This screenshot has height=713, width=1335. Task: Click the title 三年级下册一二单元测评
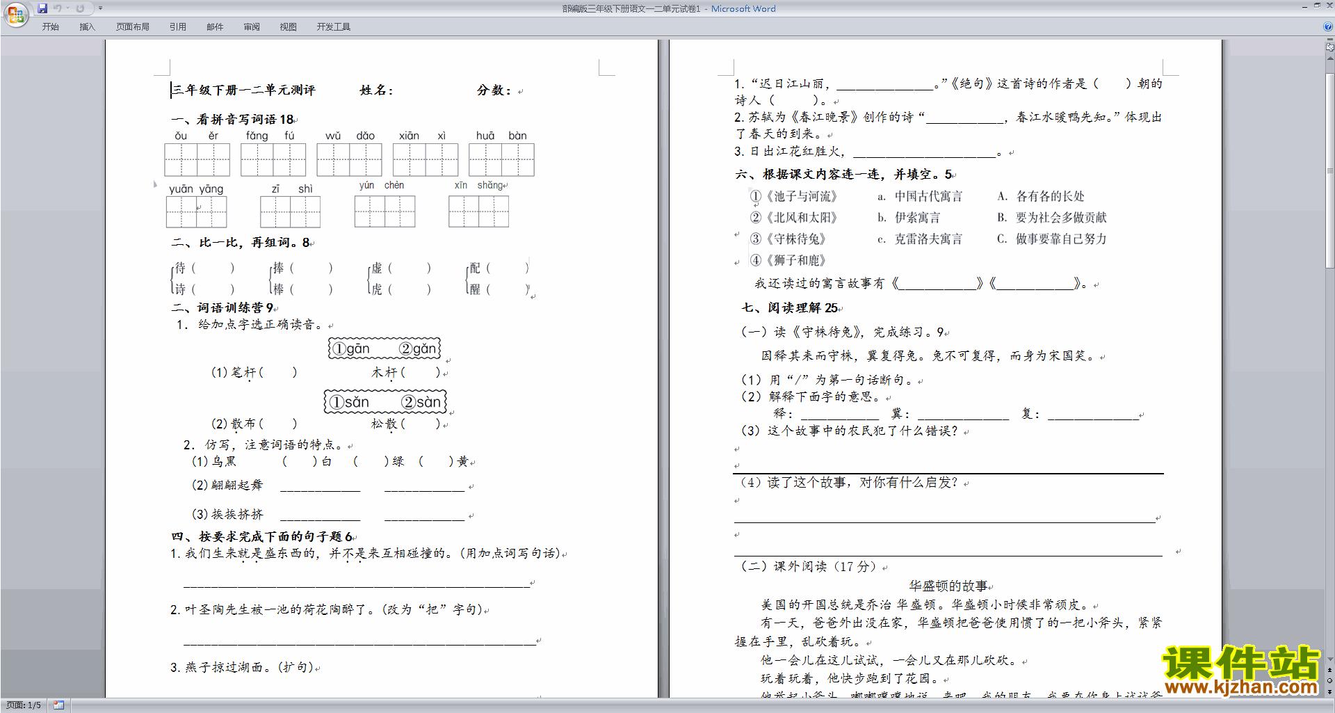243,90
